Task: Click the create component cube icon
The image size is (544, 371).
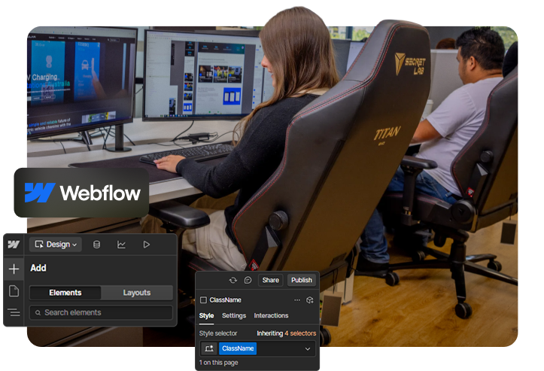Action: (x=310, y=300)
